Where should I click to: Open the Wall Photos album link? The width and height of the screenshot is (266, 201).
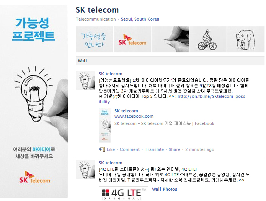pos(165,189)
